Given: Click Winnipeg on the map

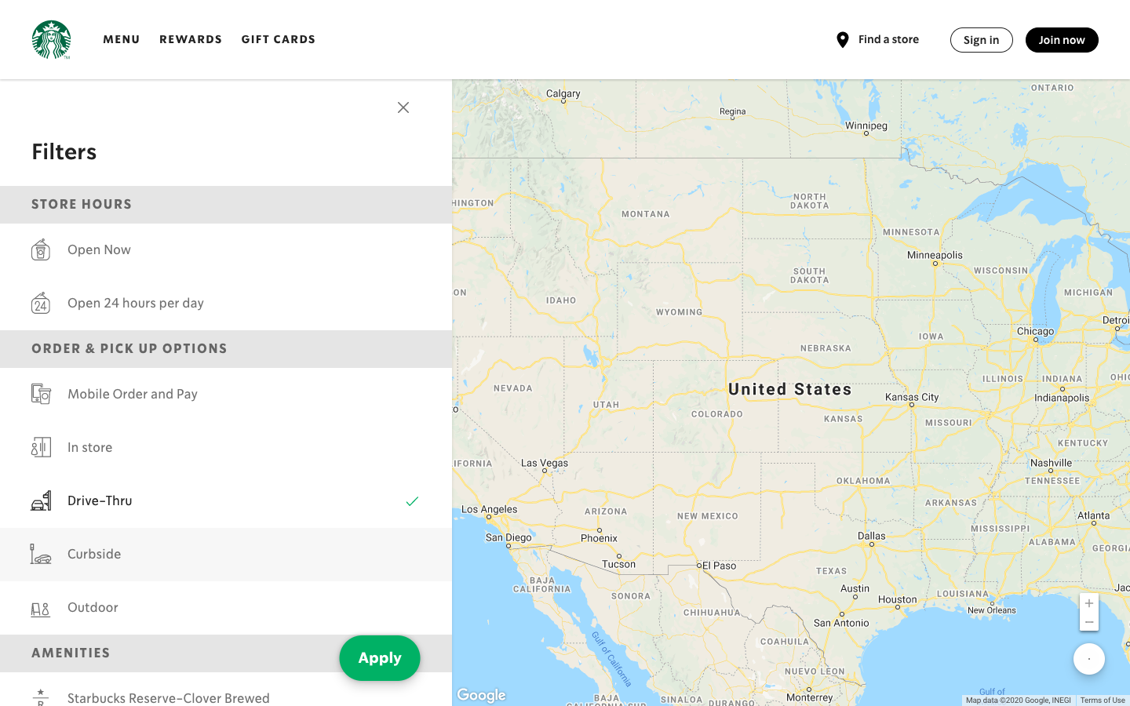Looking at the screenshot, I should 866,126.
